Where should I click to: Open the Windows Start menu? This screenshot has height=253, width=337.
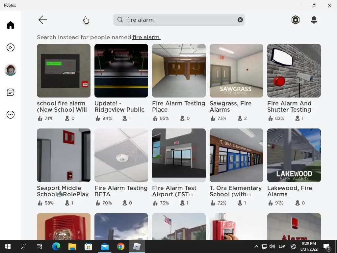pos(8,246)
